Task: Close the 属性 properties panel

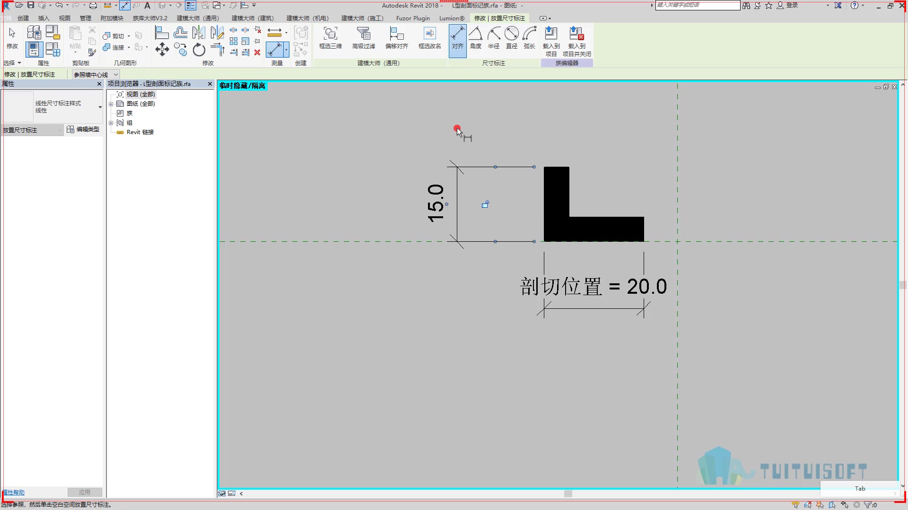Action: coord(99,84)
